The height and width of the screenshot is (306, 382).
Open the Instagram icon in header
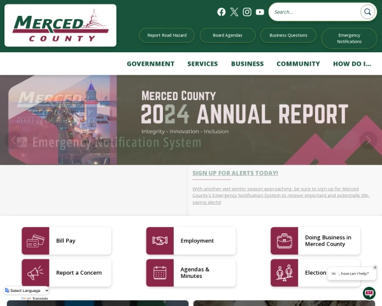tap(247, 12)
